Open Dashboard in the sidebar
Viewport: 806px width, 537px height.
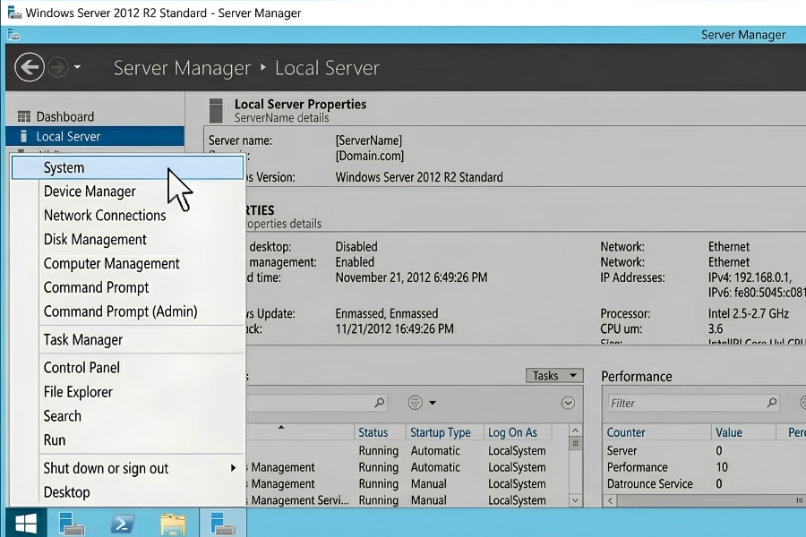pyautogui.click(x=65, y=116)
